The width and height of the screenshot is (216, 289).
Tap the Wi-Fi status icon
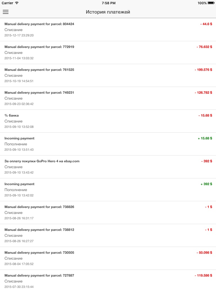click(17, 3)
